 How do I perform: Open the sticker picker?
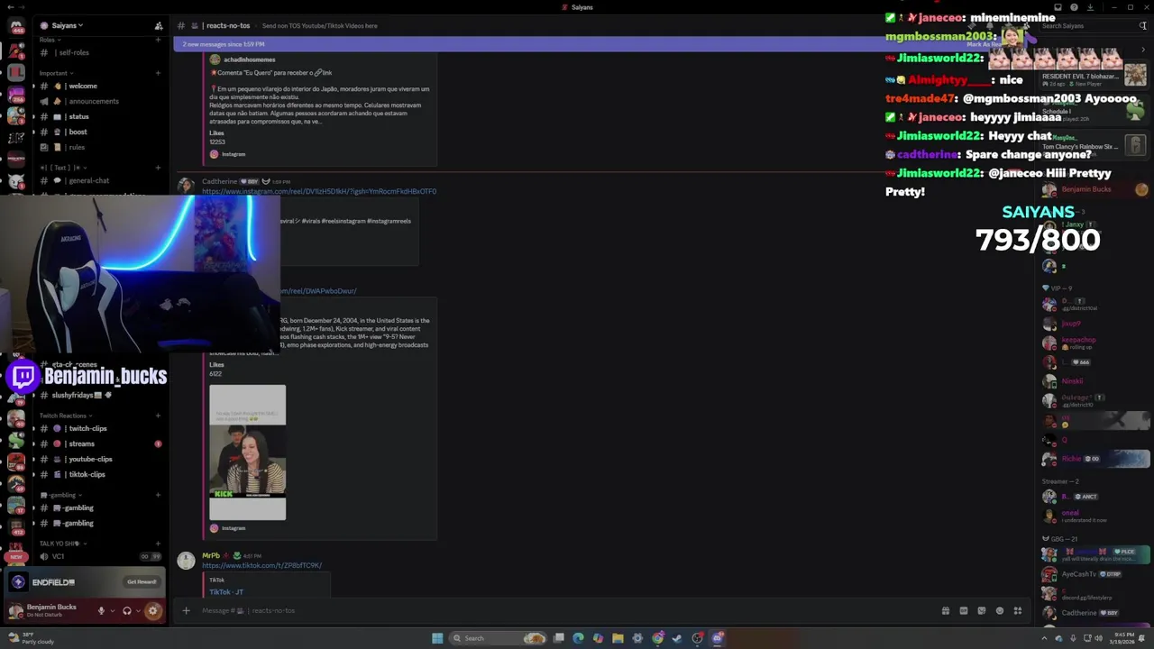tap(981, 610)
